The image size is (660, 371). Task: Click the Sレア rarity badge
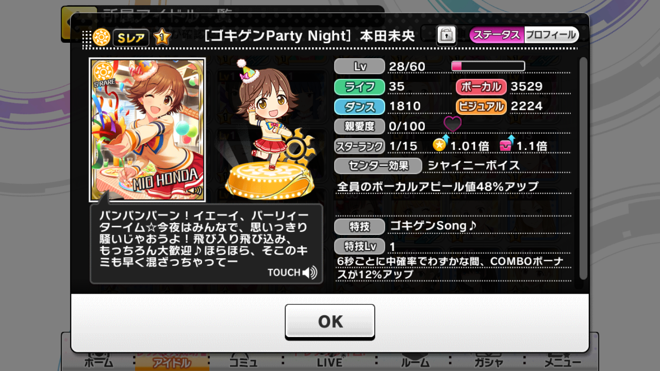tap(131, 37)
